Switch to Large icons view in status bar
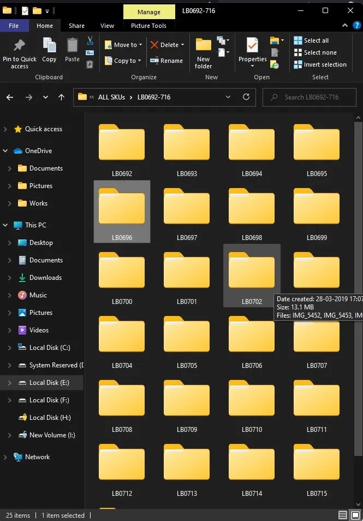This screenshot has height=521, width=363. pos(355,516)
